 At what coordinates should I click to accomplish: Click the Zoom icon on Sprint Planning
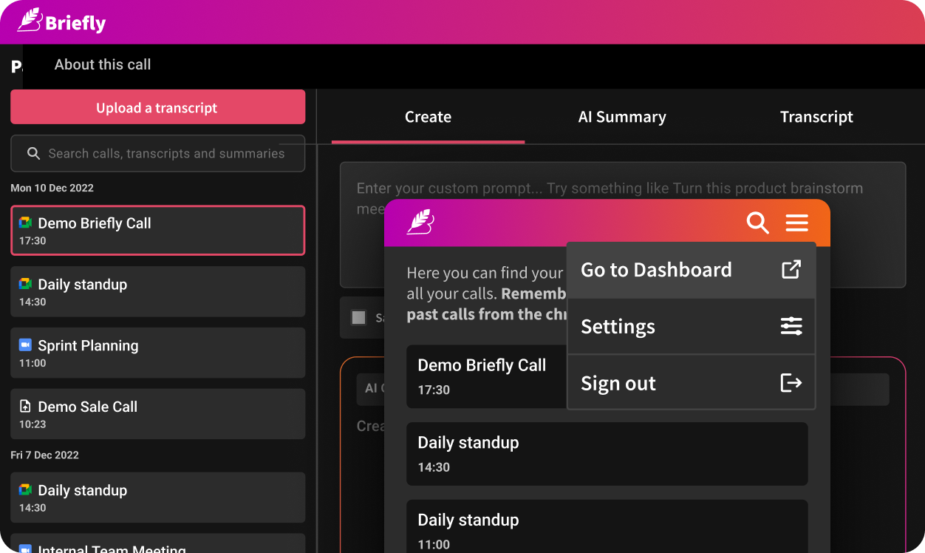click(26, 345)
